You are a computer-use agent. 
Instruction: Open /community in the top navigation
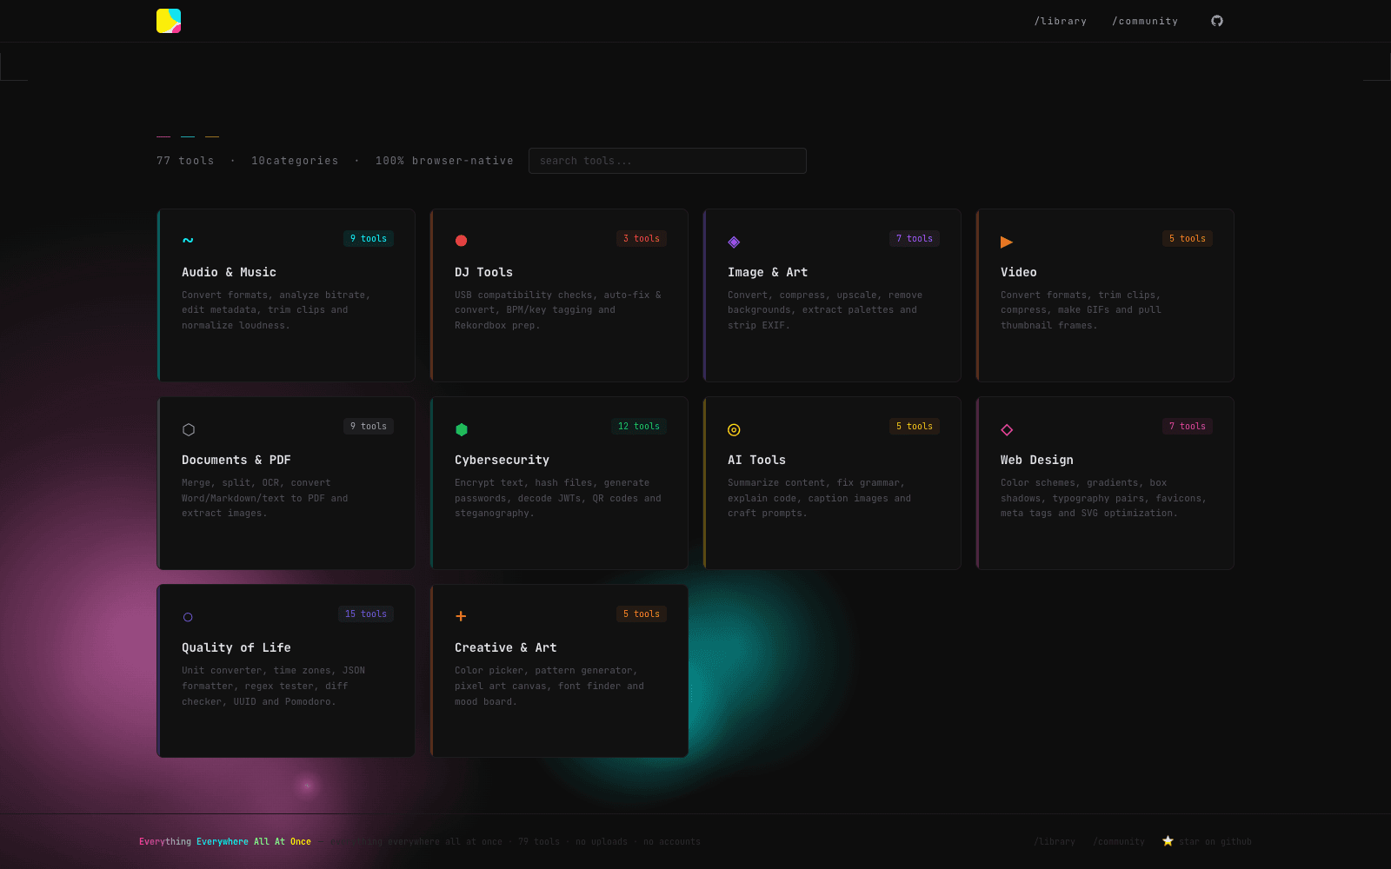click(1145, 21)
